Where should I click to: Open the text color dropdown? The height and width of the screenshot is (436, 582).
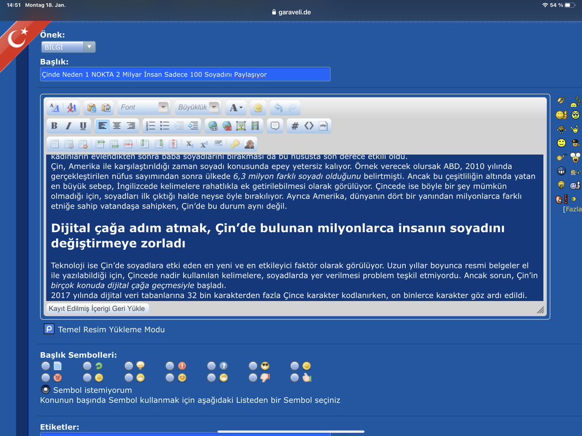click(236, 107)
